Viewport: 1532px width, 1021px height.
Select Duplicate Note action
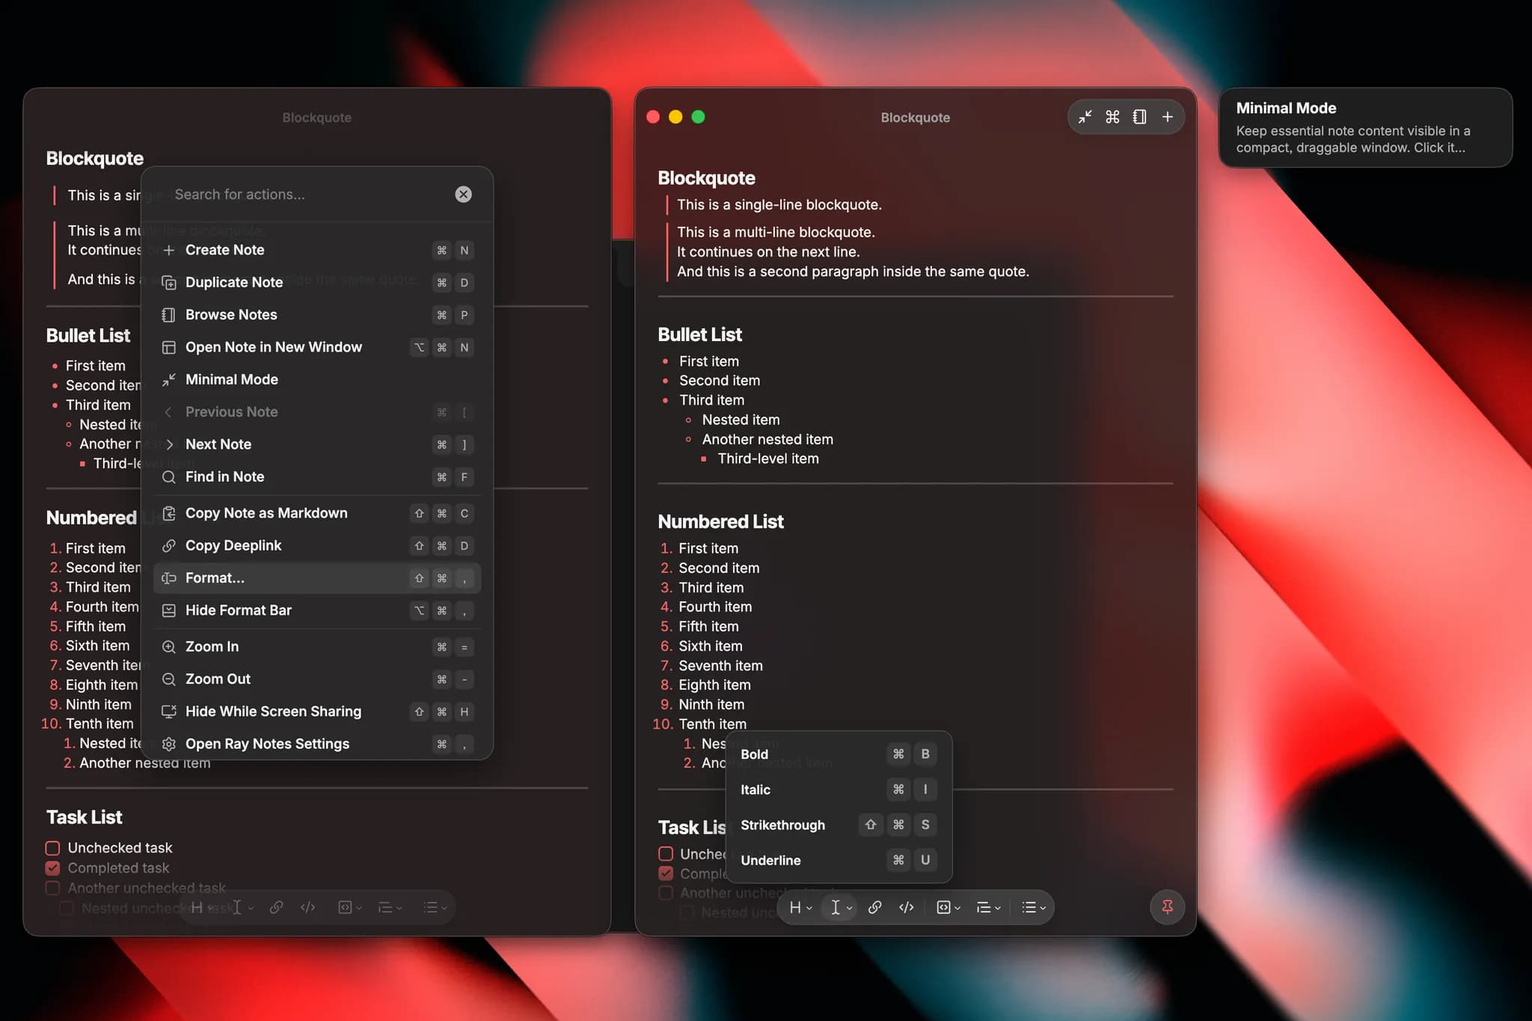(317, 282)
